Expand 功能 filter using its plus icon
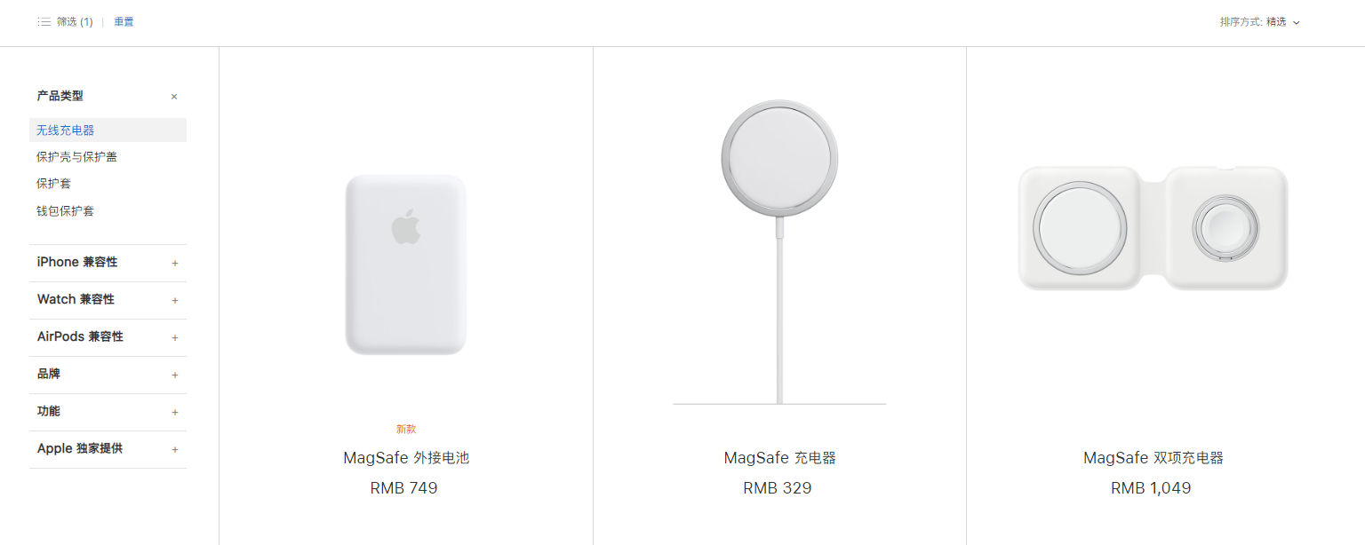Screen dimensions: 1365x545 175,412
